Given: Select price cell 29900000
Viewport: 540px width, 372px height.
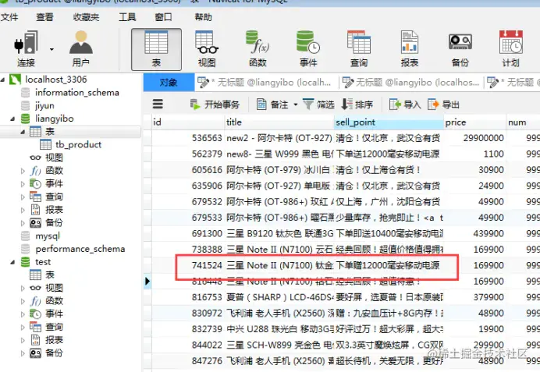Looking at the screenshot, I should tap(474, 138).
